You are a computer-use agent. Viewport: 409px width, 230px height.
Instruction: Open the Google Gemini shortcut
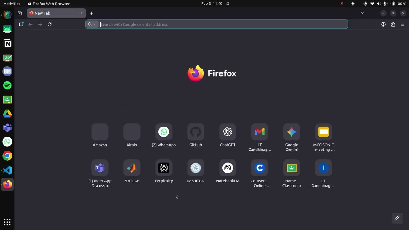[x=291, y=132]
